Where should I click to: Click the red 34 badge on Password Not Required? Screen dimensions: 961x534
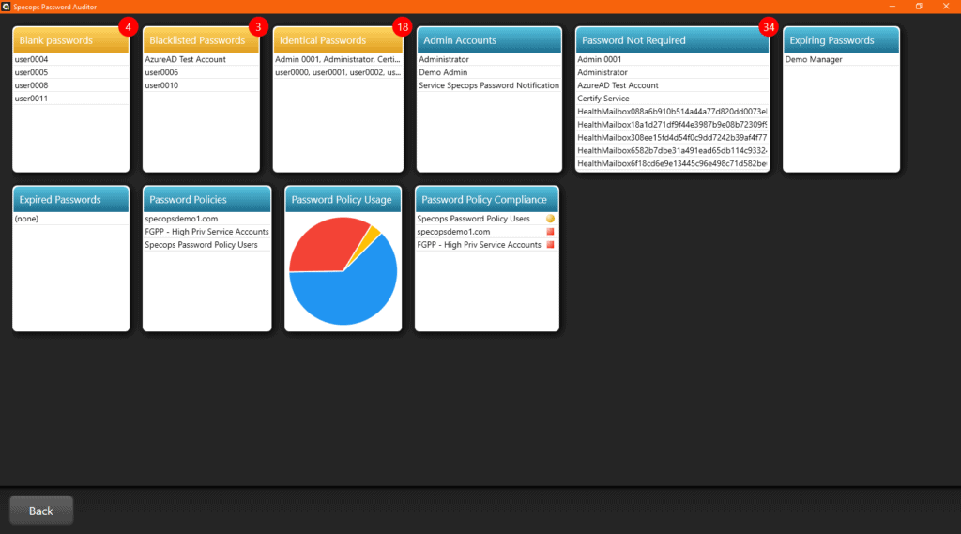(769, 27)
